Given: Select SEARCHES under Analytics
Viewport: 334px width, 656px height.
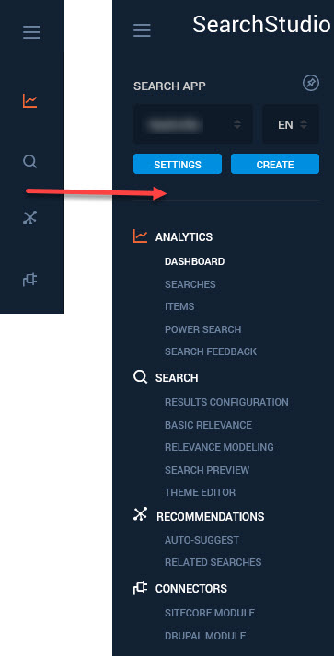Looking at the screenshot, I should click(x=190, y=284).
